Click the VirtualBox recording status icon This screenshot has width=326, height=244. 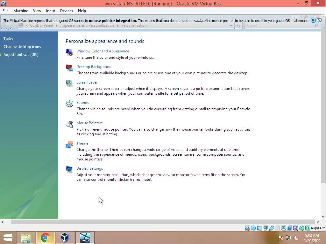point(289,228)
